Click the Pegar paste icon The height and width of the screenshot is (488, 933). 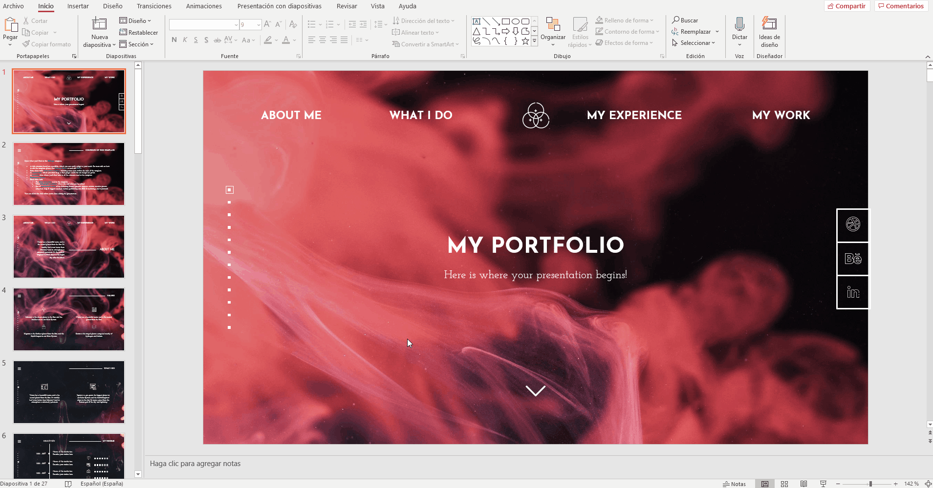tap(10, 24)
